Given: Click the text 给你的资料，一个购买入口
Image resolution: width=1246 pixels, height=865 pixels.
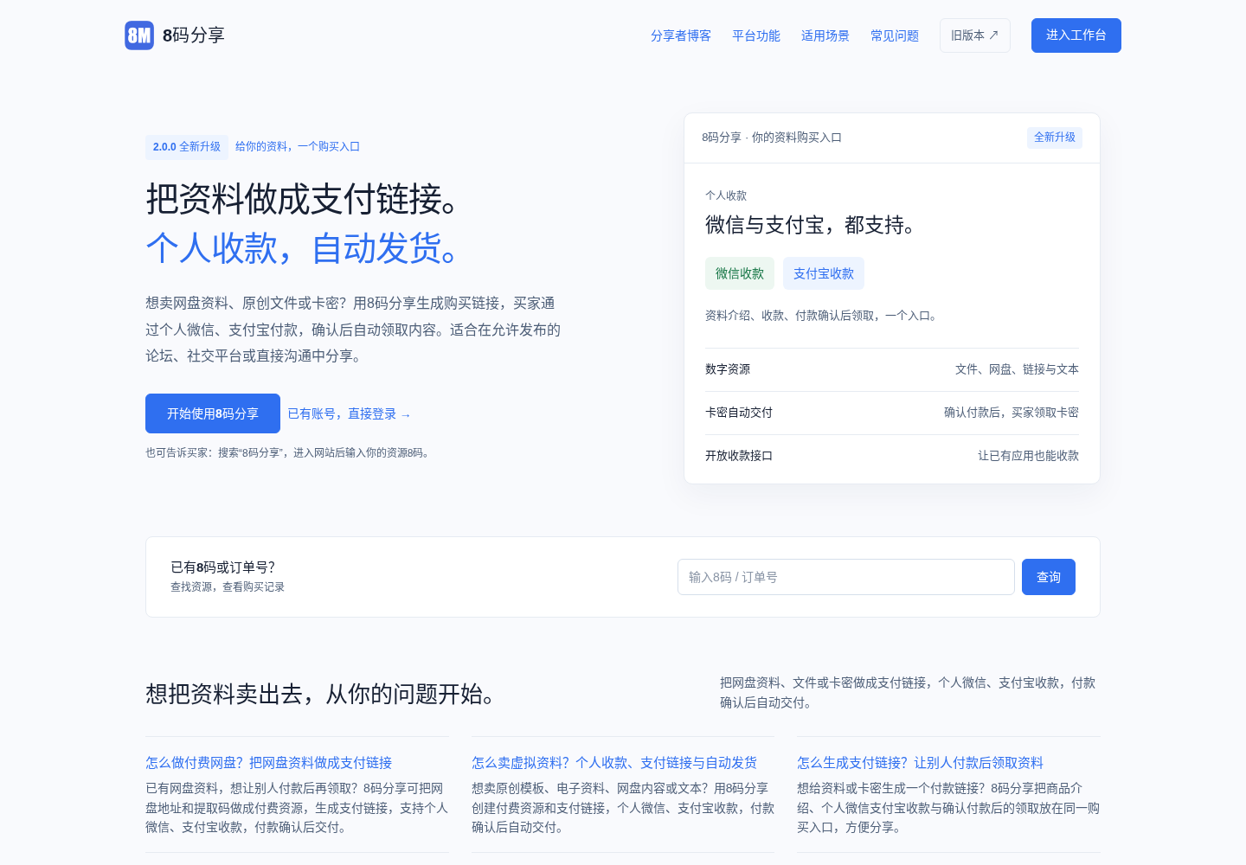Looking at the screenshot, I should pyautogui.click(x=298, y=147).
